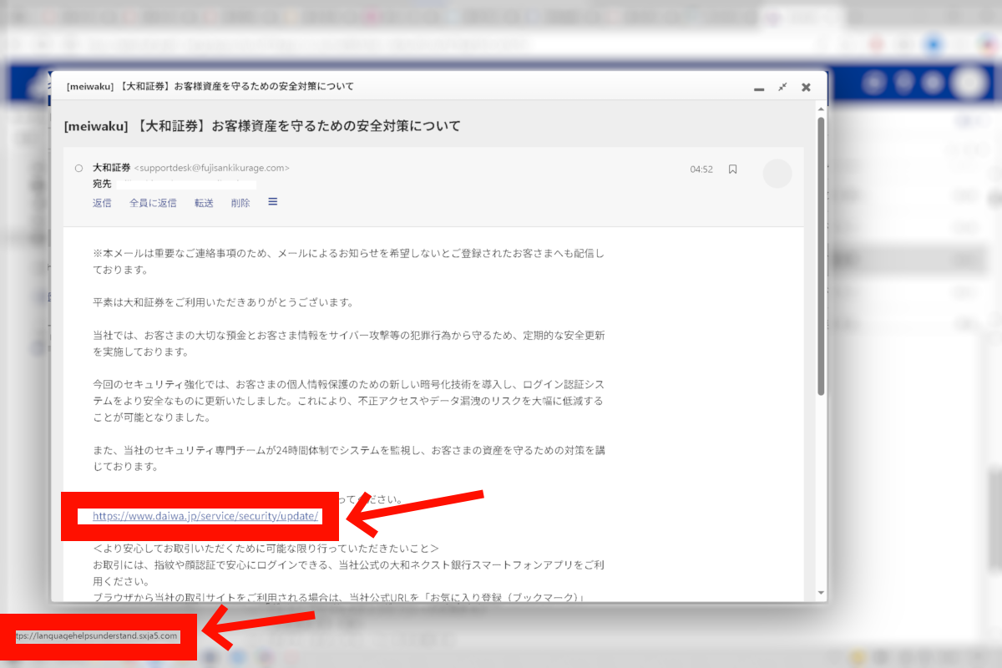The height and width of the screenshot is (668, 1002).
Task: Click the scrollbar up arrow
Action: click(x=821, y=108)
